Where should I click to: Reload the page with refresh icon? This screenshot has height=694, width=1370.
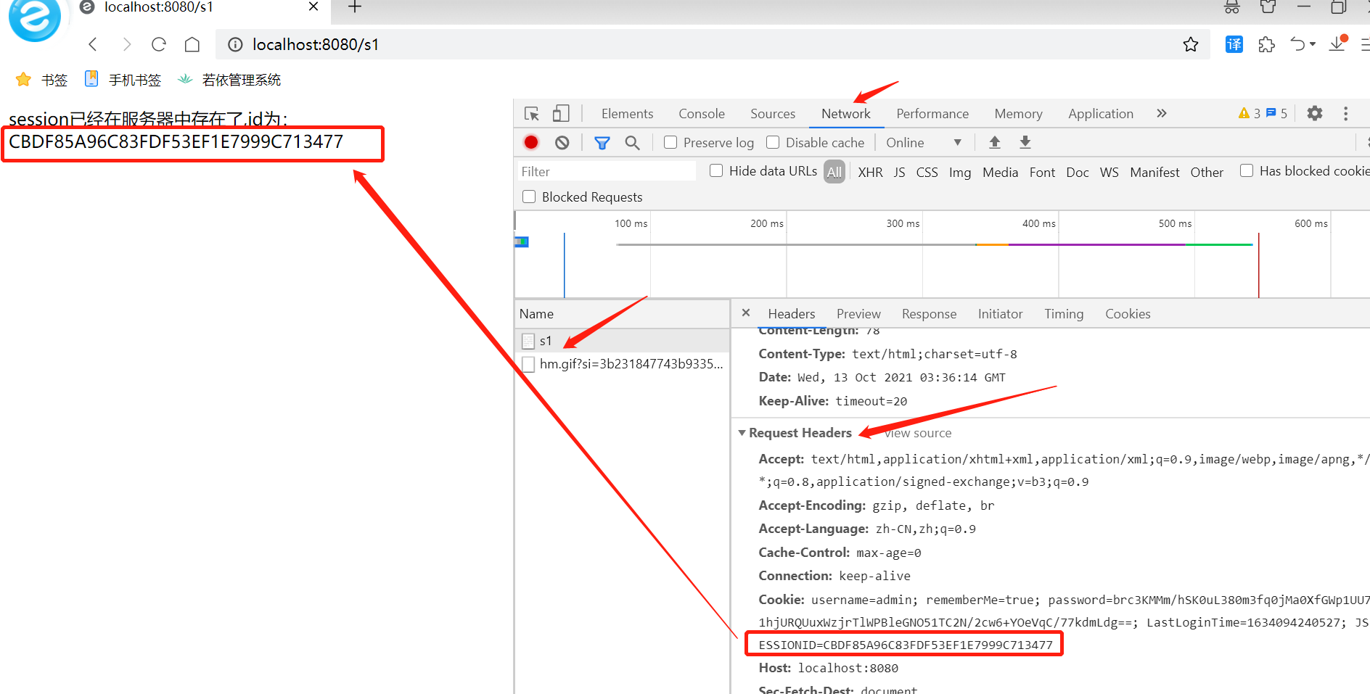tap(159, 44)
